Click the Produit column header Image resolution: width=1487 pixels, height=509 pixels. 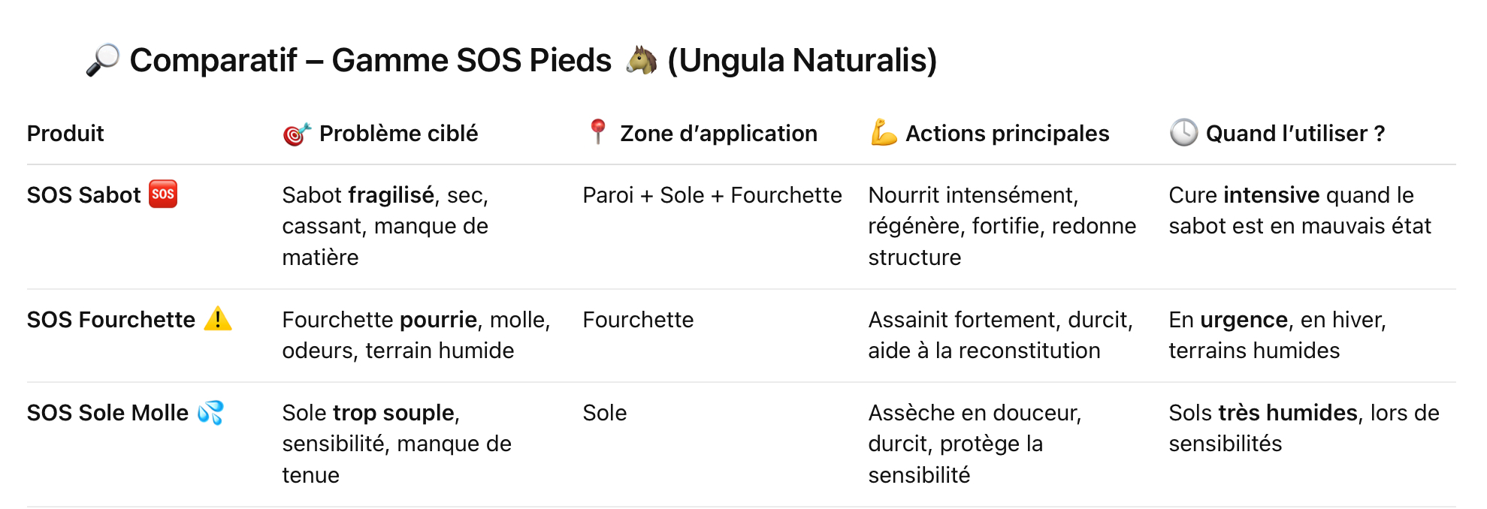tap(65, 134)
